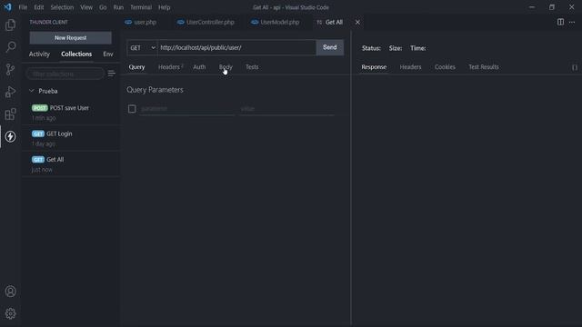The image size is (582, 327).
Task: Click the query parameter value field
Action: pyautogui.click(x=287, y=109)
